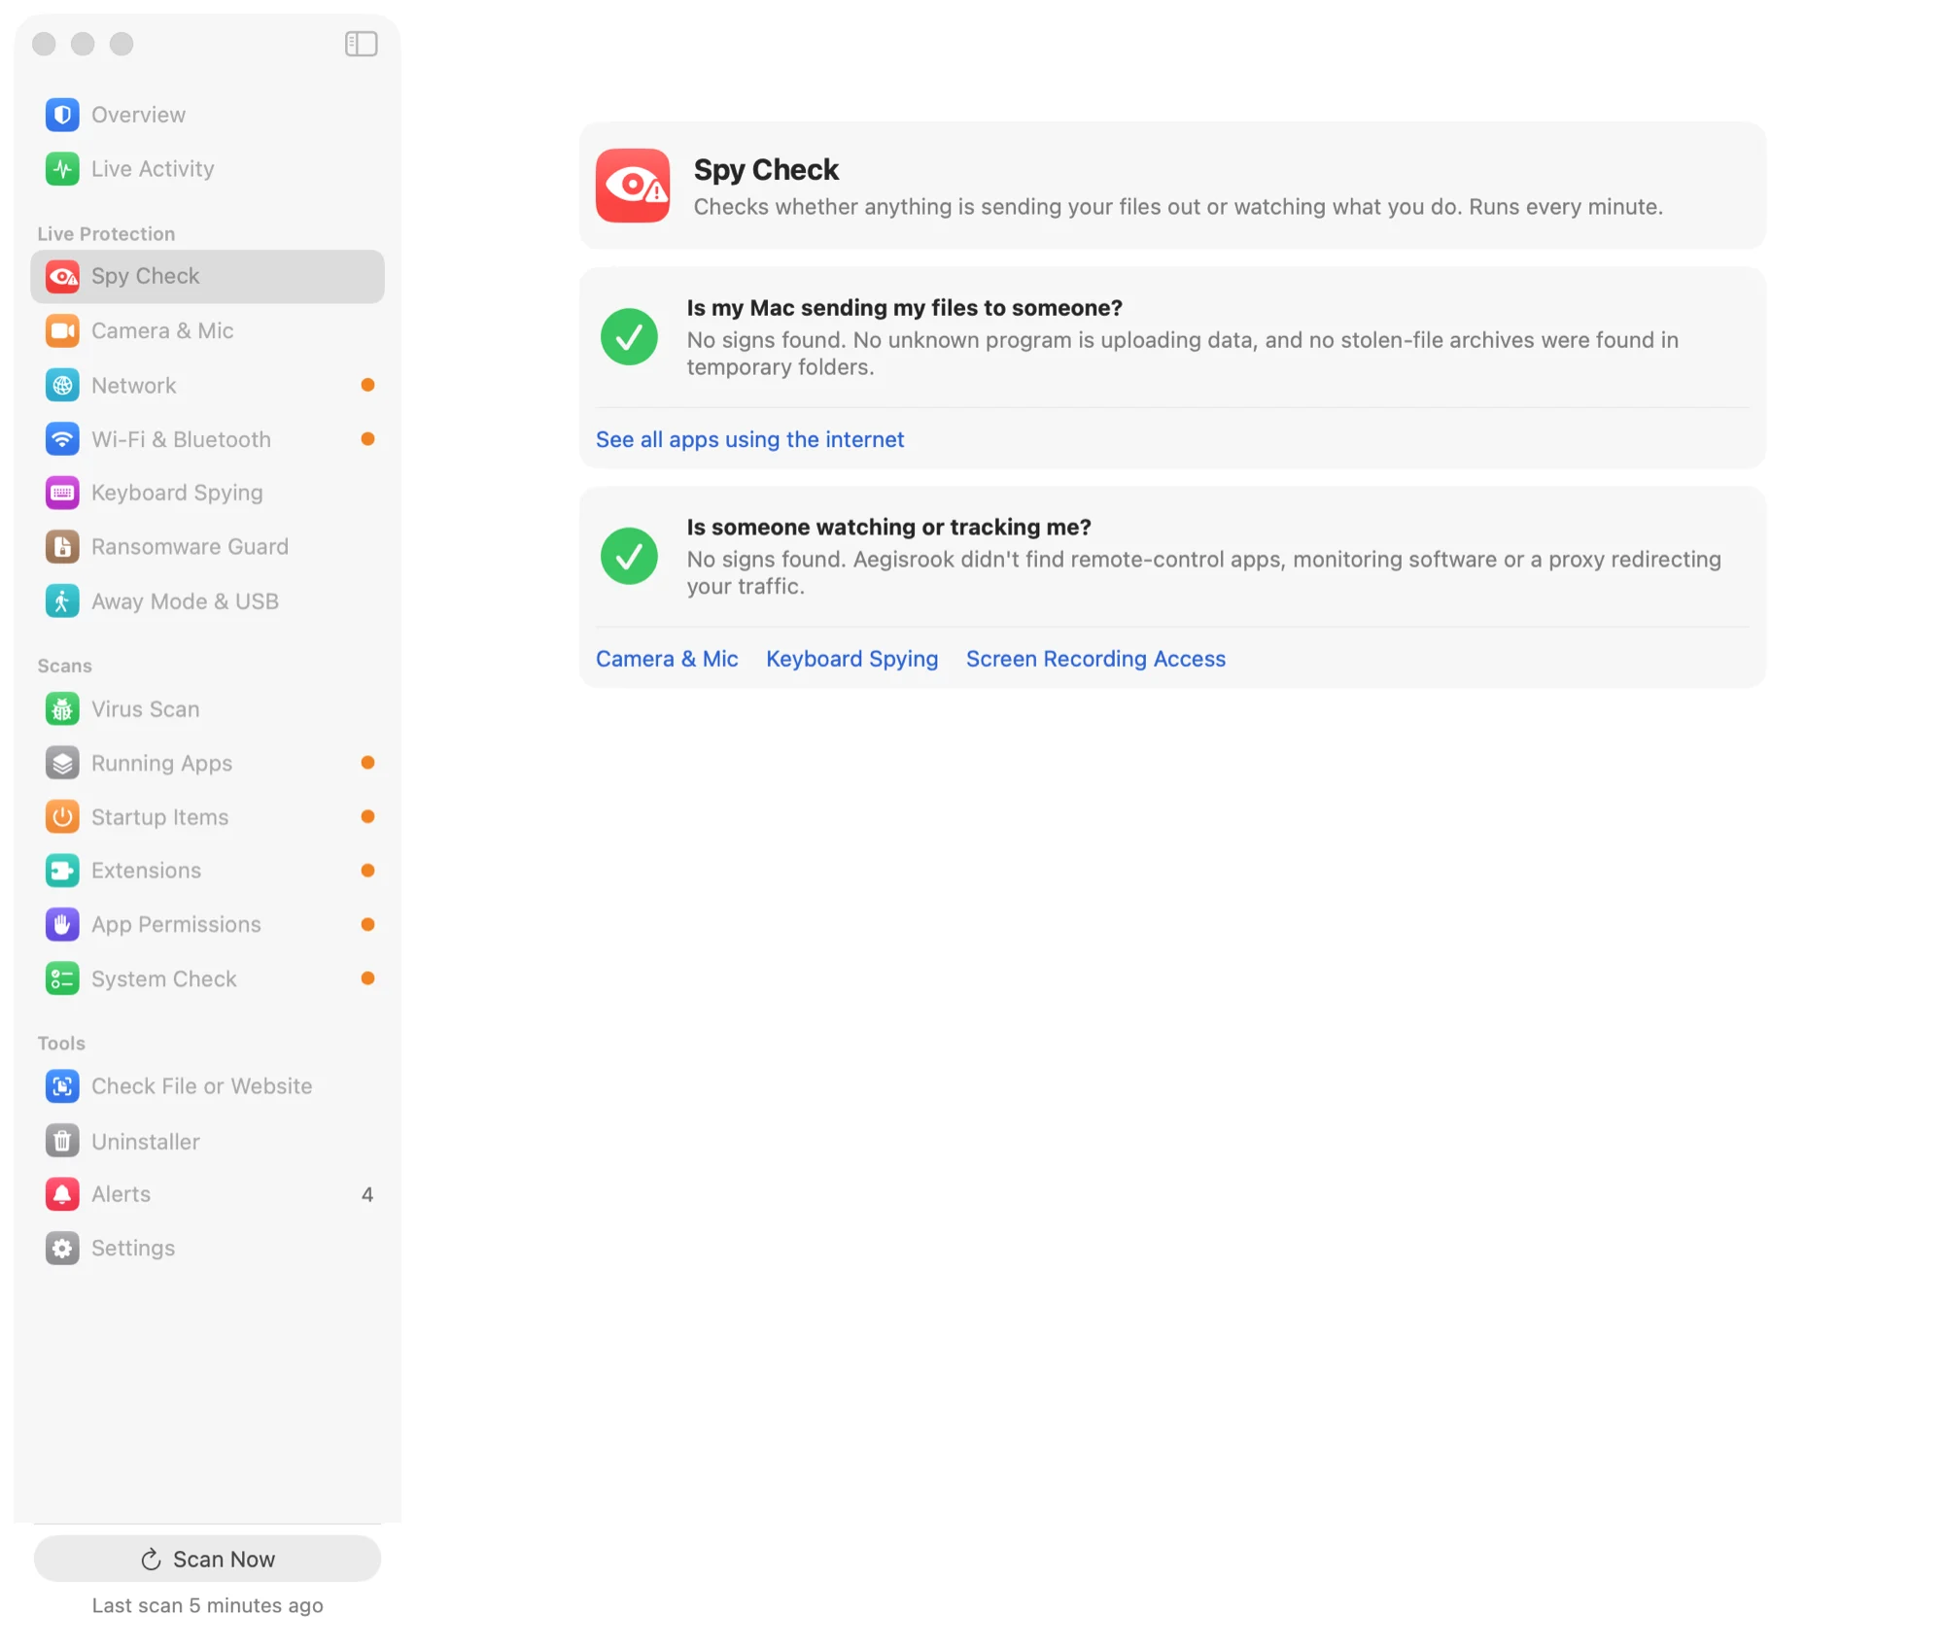Follow 'See all apps using the internet' link
Image resolution: width=1944 pixels, height=1648 pixels.
coord(749,439)
